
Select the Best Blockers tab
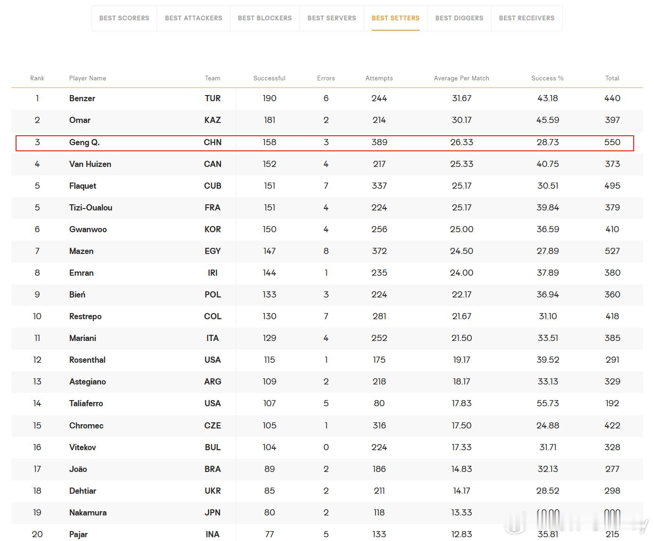[265, 18]
